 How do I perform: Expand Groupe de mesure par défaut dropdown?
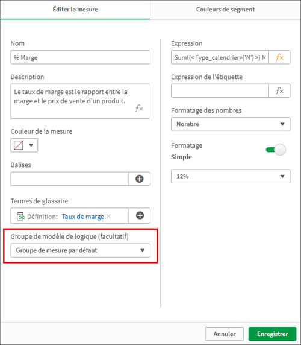pyautogui.click(x=80, y=250)
